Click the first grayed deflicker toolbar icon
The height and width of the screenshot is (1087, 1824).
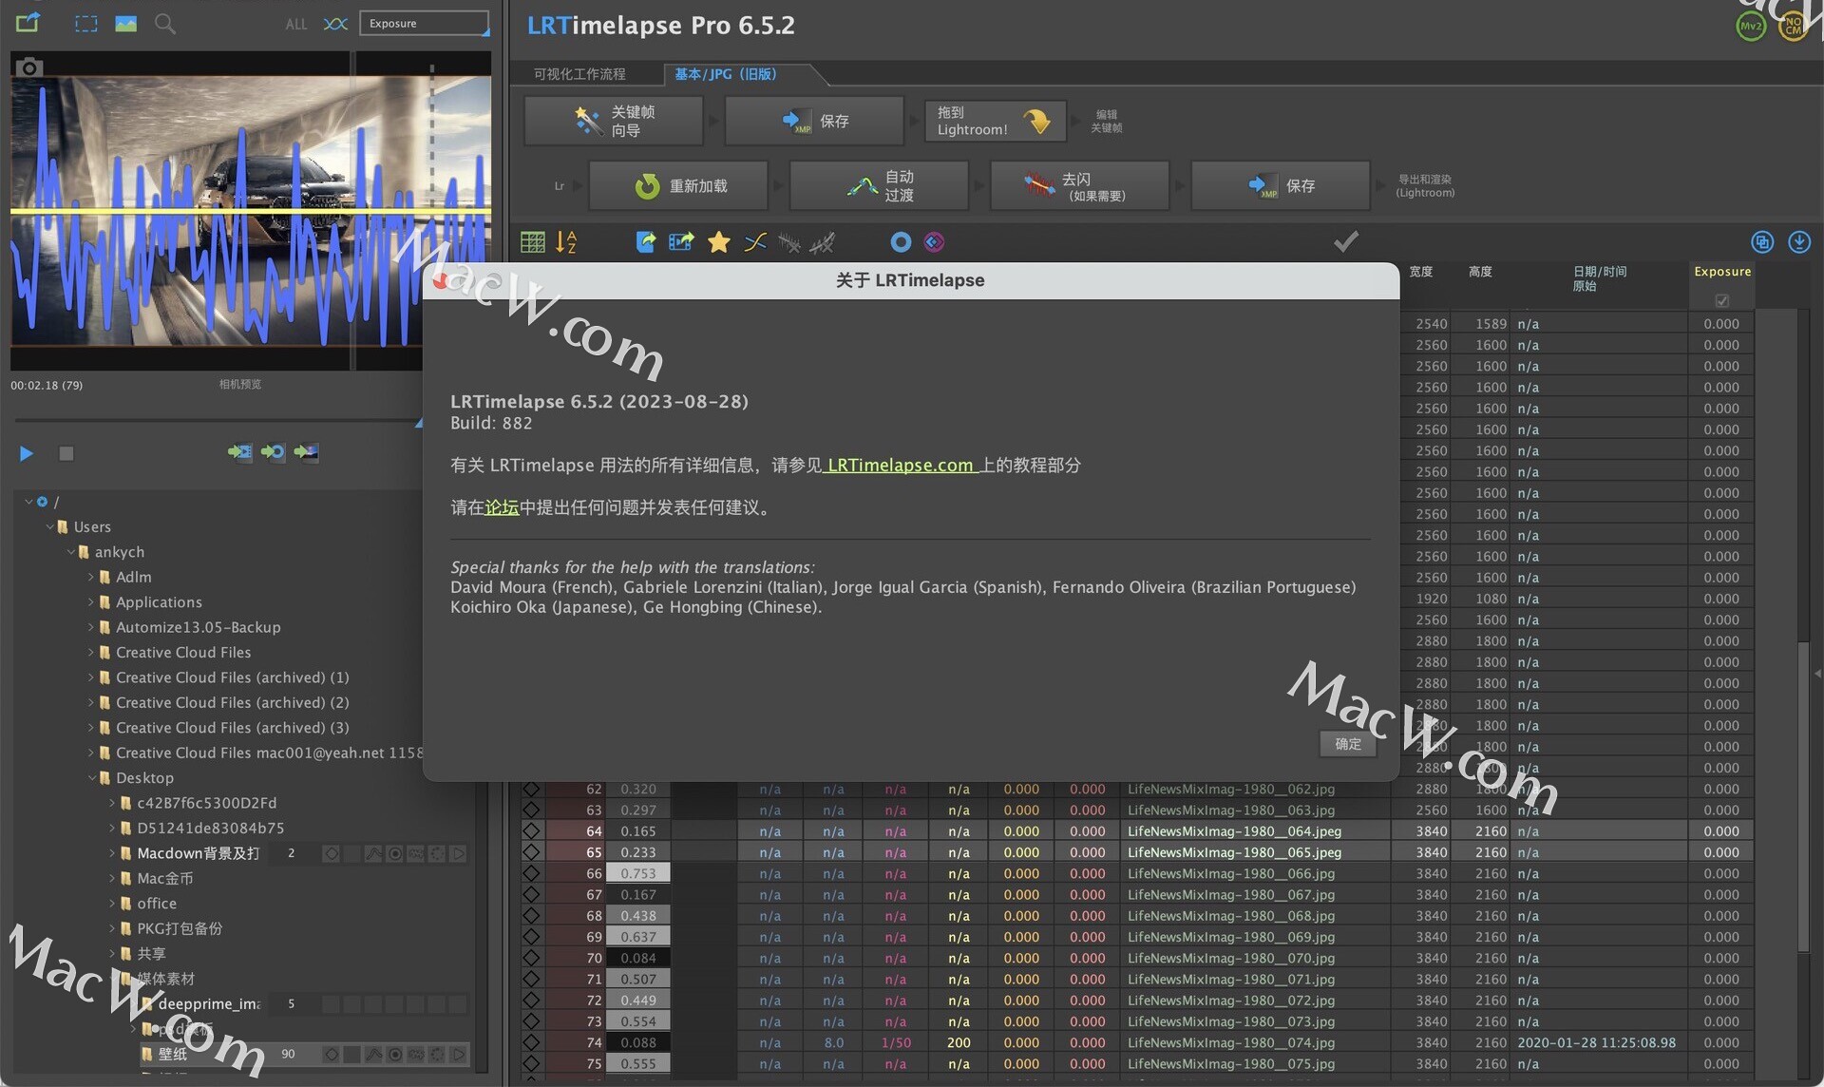coord(789,242)
